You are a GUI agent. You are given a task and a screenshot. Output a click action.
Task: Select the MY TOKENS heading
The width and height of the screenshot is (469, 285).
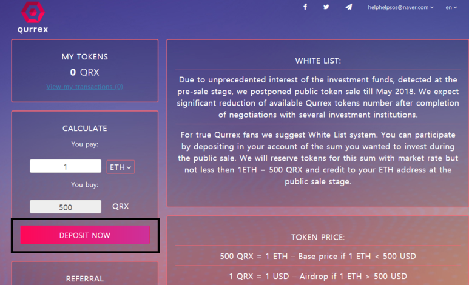[84, 57]
